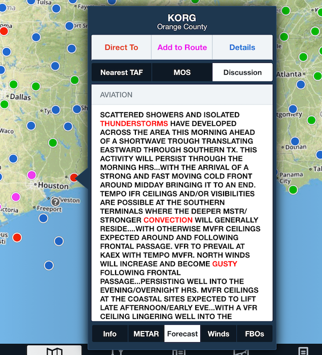The image size is (322, 355).
Task: Tap the red station dot near Oklahoma City
Action: click(x=4, y=31)
